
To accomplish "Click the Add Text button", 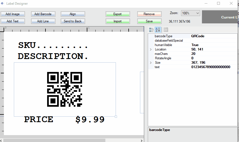I will click(13, 21).
